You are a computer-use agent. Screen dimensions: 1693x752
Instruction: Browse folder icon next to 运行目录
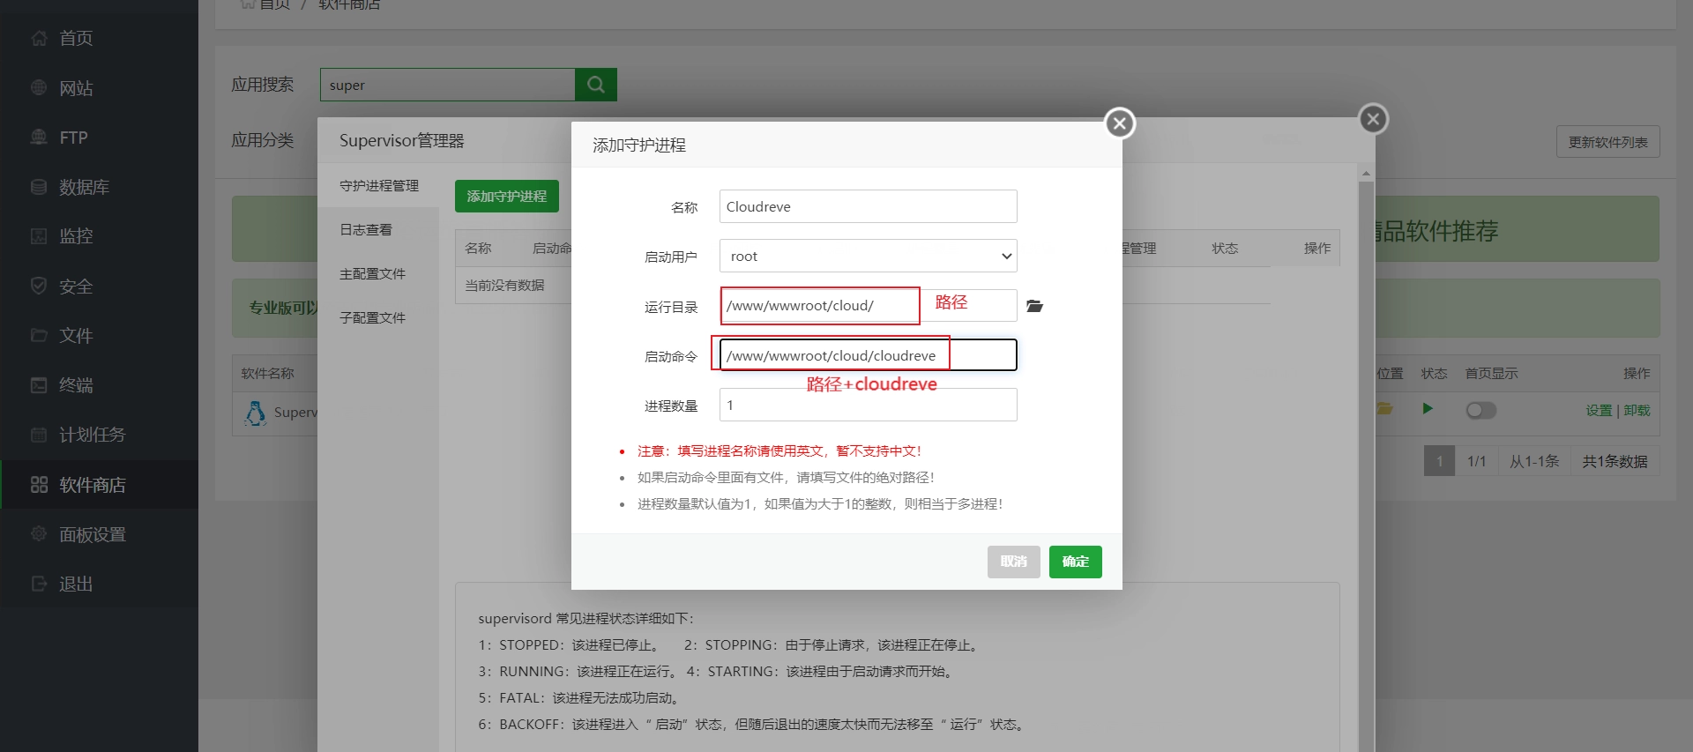coord(1034,306)
